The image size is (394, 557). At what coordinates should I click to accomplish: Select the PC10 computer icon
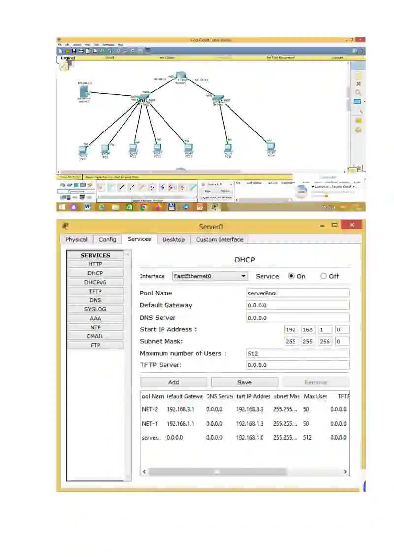[133, 147]
